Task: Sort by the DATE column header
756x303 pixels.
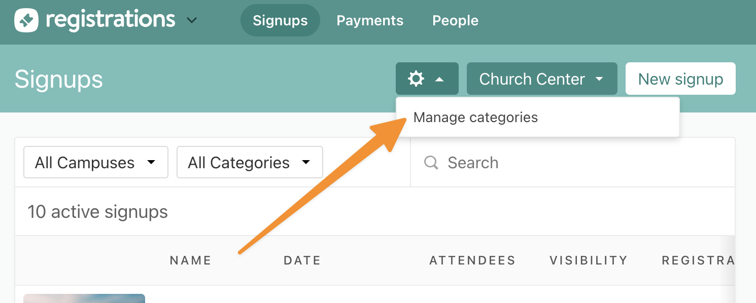Action: [x=302, y=260]
